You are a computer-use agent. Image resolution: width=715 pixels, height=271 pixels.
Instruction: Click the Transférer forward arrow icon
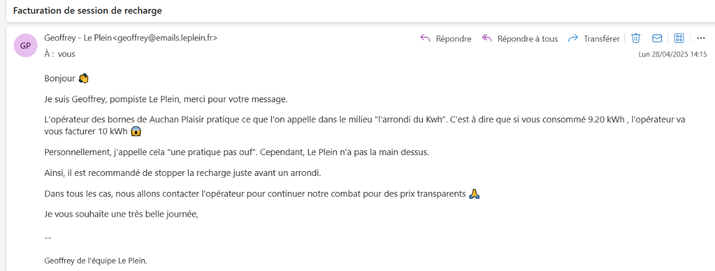(x=573, y=38)
